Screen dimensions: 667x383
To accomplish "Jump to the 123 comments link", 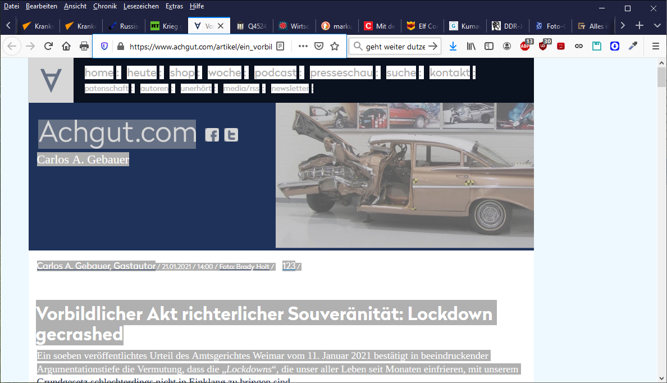I will tap(289, 266).
